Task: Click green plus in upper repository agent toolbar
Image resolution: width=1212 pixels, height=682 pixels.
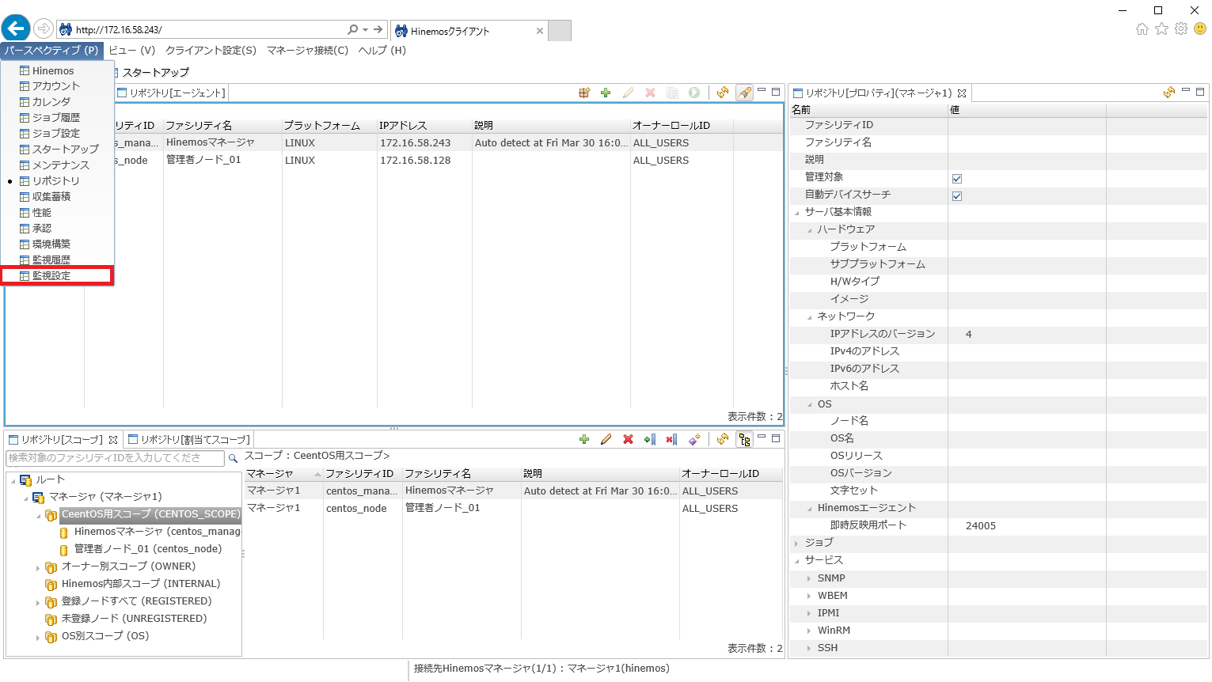Action: pos(606,93)
